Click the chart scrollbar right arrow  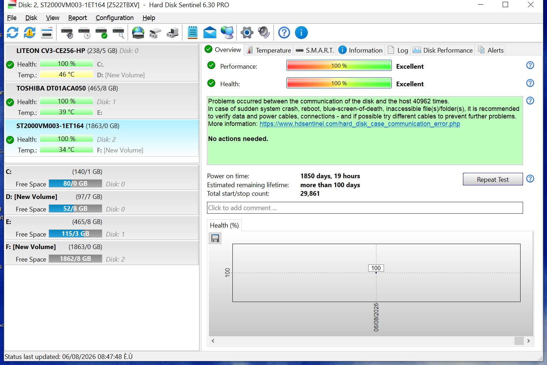click(x=528, y=341)
